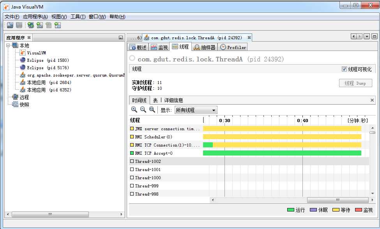
Task: Click the applications panel horizontal scrollbar thumb
Action: pos(50,214)
